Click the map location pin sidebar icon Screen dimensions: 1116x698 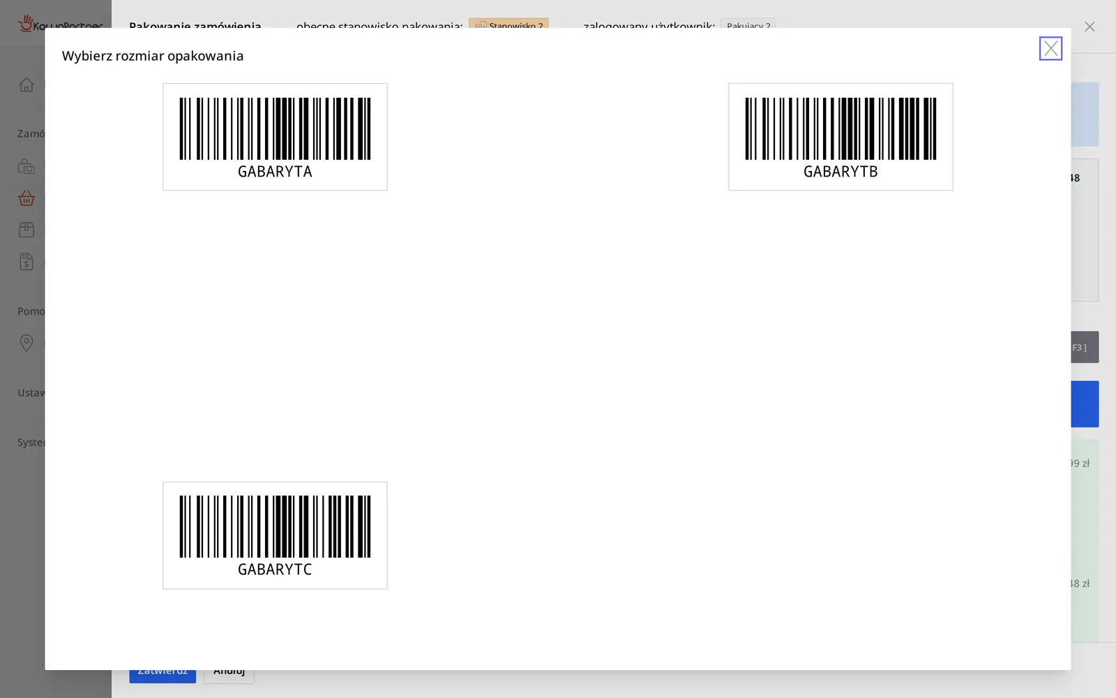coord(27,343)
